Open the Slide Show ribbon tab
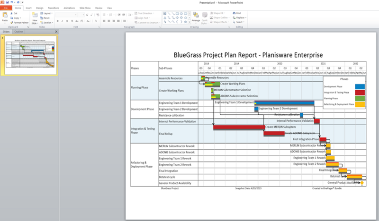The height and width of the screenshot is (221, 379). [x=85, y=8]
